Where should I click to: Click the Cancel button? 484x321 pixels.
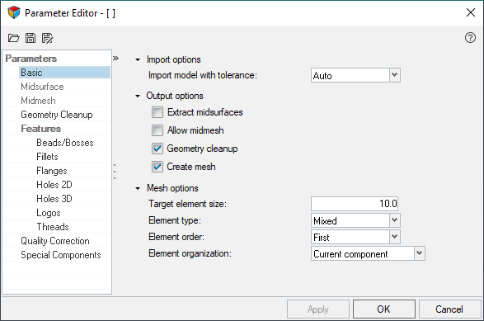pyautogui.click(x=449, y=309)
